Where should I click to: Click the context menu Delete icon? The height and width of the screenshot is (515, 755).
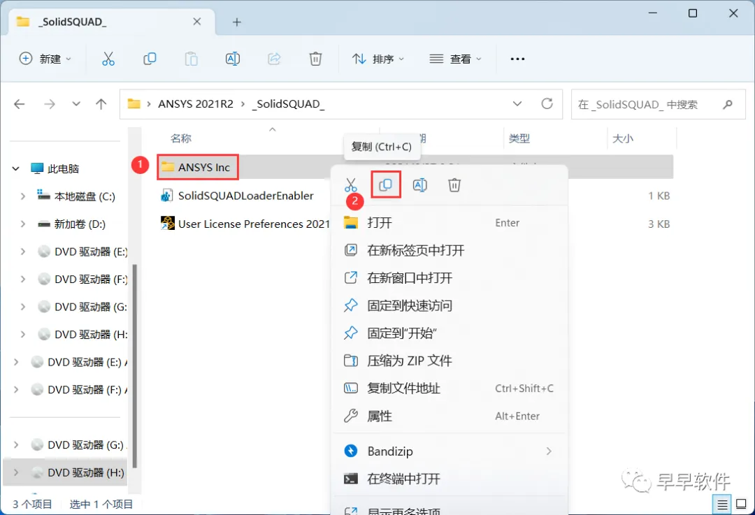click(454, 184)
